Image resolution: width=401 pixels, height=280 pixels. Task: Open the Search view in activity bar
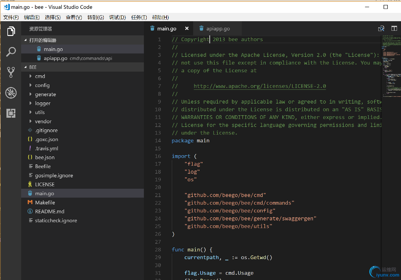(x=11, y=52)
